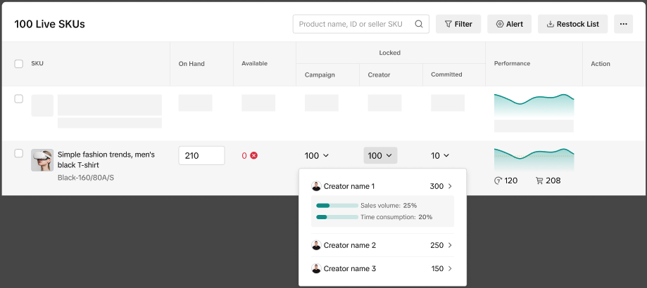Tick the loading placeholder row checkbox
The height and width of the screenshot is (288, 647).
pos(19,99)
